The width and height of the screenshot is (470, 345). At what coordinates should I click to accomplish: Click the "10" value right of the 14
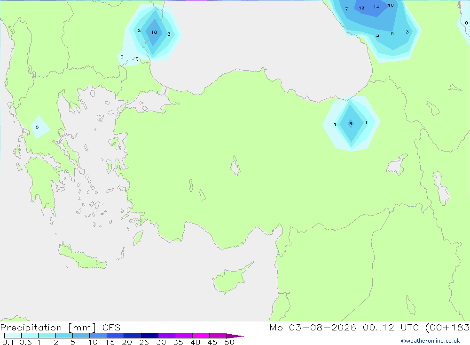pyautogui.click(x=391, y=5)
